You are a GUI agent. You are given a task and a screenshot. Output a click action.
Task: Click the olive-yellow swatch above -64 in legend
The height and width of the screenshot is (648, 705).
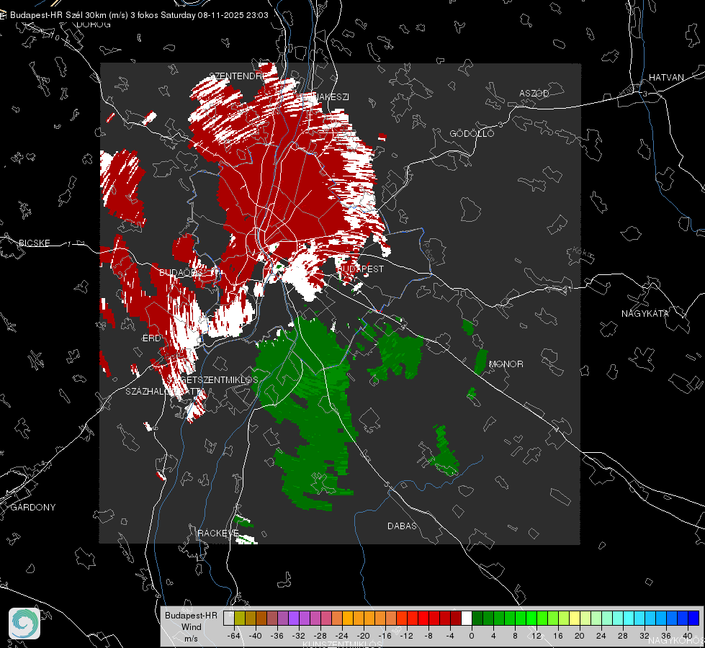point(239,618)
